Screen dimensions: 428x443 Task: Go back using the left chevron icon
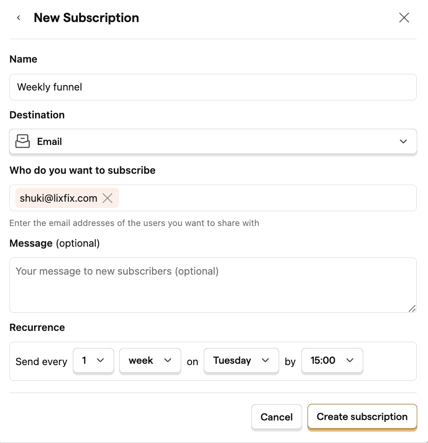click(18, 18)
